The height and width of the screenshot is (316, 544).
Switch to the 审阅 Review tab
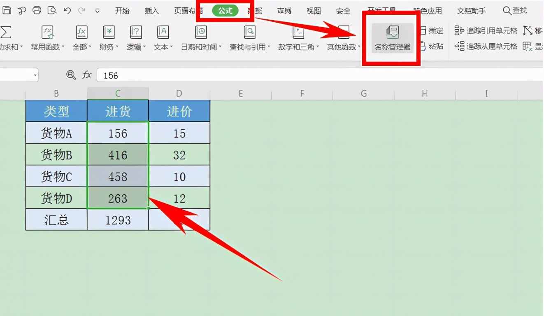tap(284, 11)
